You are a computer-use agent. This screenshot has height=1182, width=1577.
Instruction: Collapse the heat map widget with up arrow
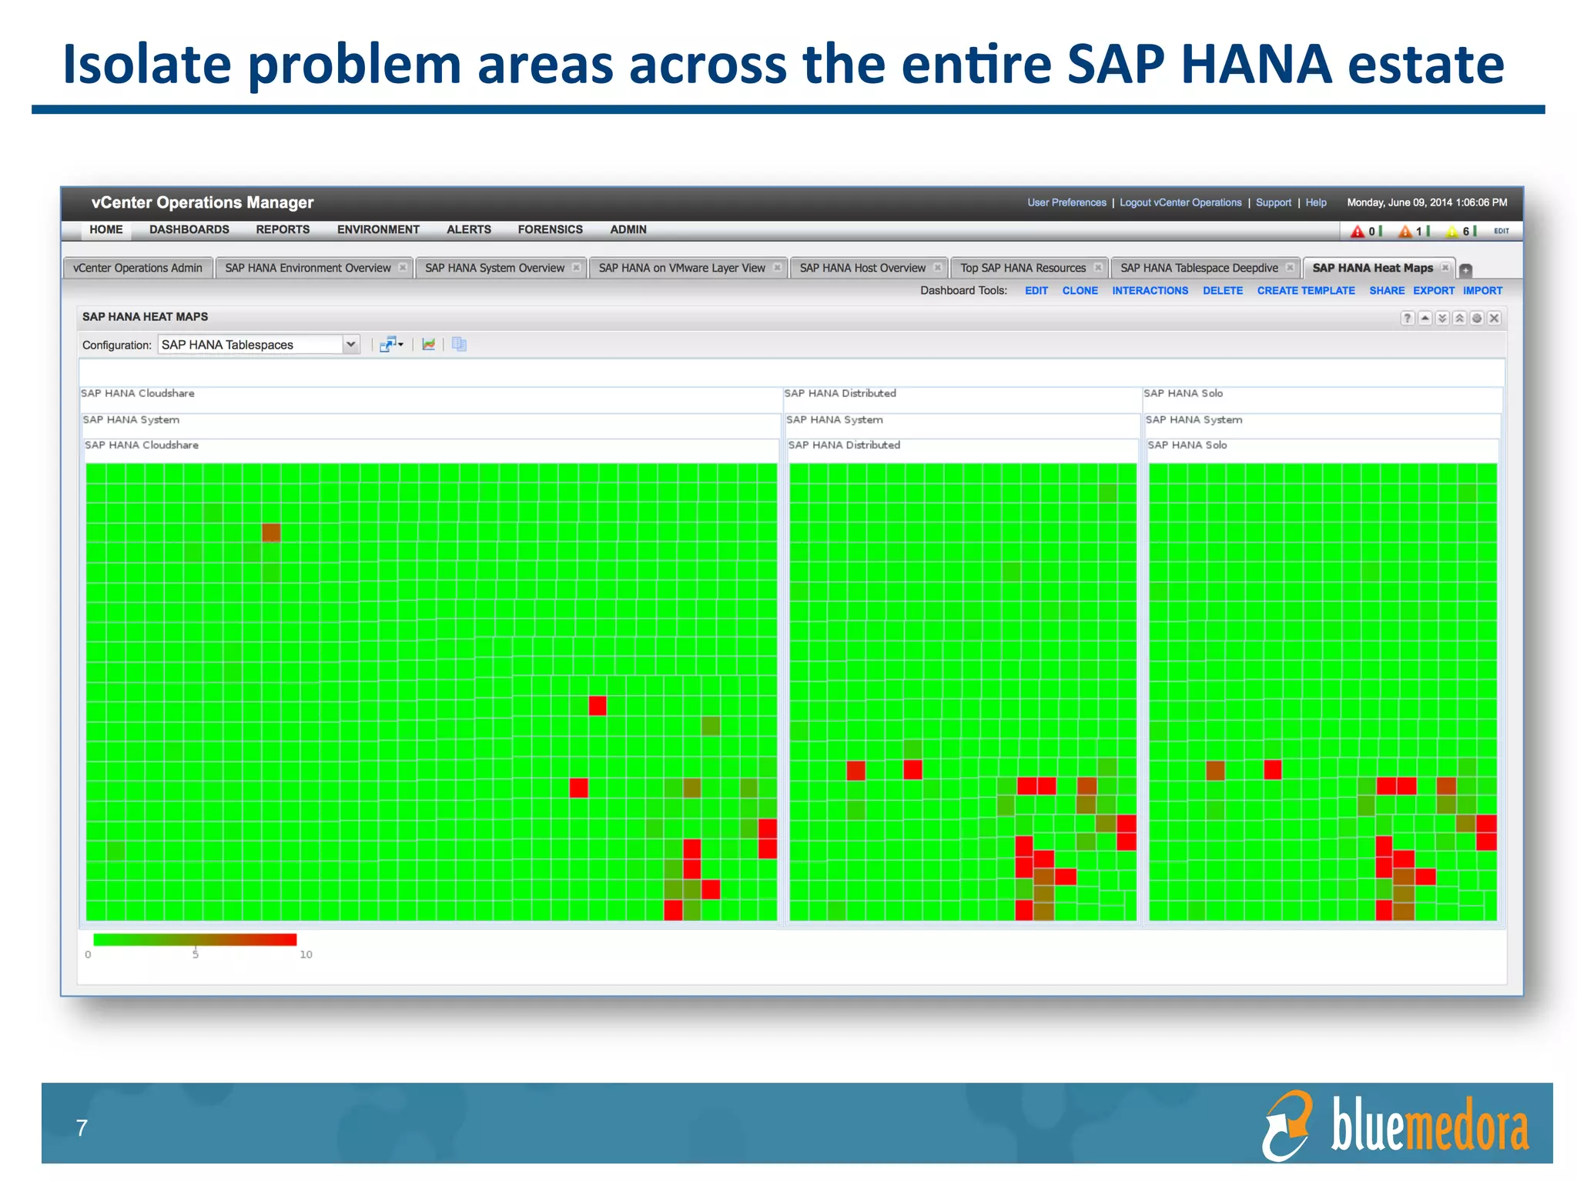[x=1425, y=318]
